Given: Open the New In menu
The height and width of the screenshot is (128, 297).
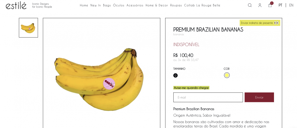Looking at the screenshot, I should click(x=96, y=5).
